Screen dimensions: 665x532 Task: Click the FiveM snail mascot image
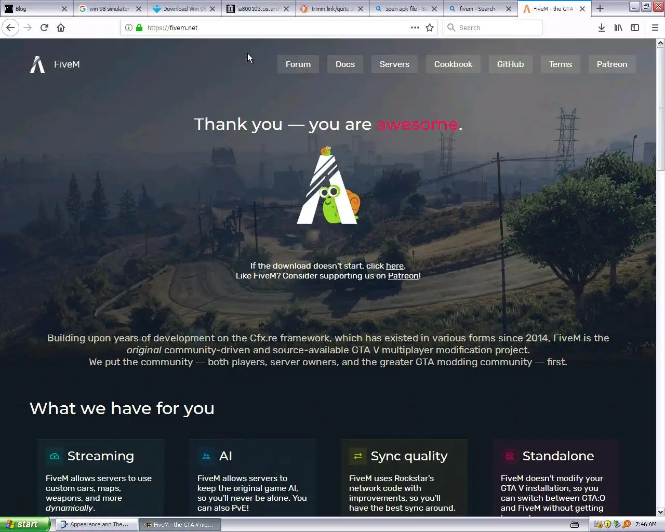click(328, 185)
